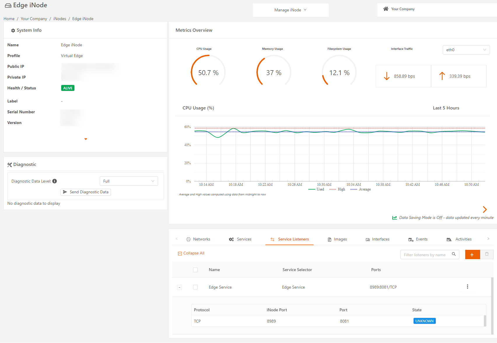Click the Name column header
Screen dimensions: 497x343
[214, 270]
